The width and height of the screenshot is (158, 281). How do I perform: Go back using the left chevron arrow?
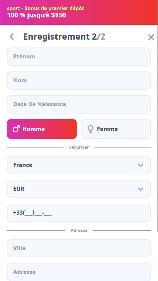pyautogui.click(x=12, y=37)
